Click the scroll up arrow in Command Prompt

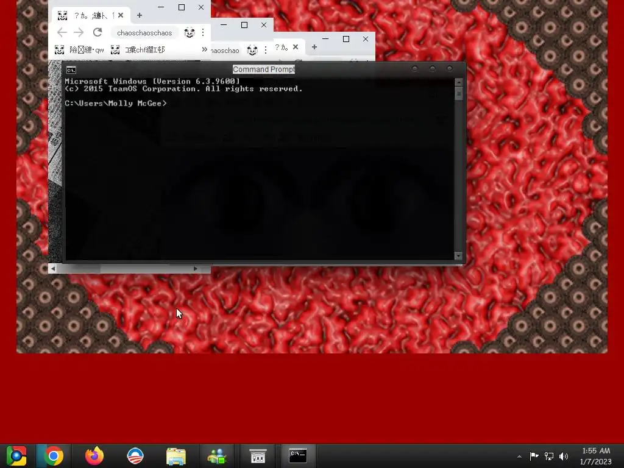(x=458, y=82)
